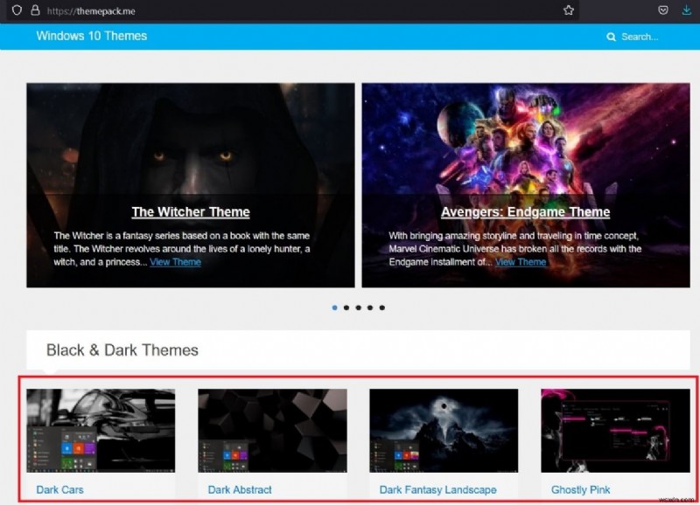Viewport: 700px width, 505px height.
Task: Open the Dark Fantasy Landscape thumbnail
Action: point(442,432)
